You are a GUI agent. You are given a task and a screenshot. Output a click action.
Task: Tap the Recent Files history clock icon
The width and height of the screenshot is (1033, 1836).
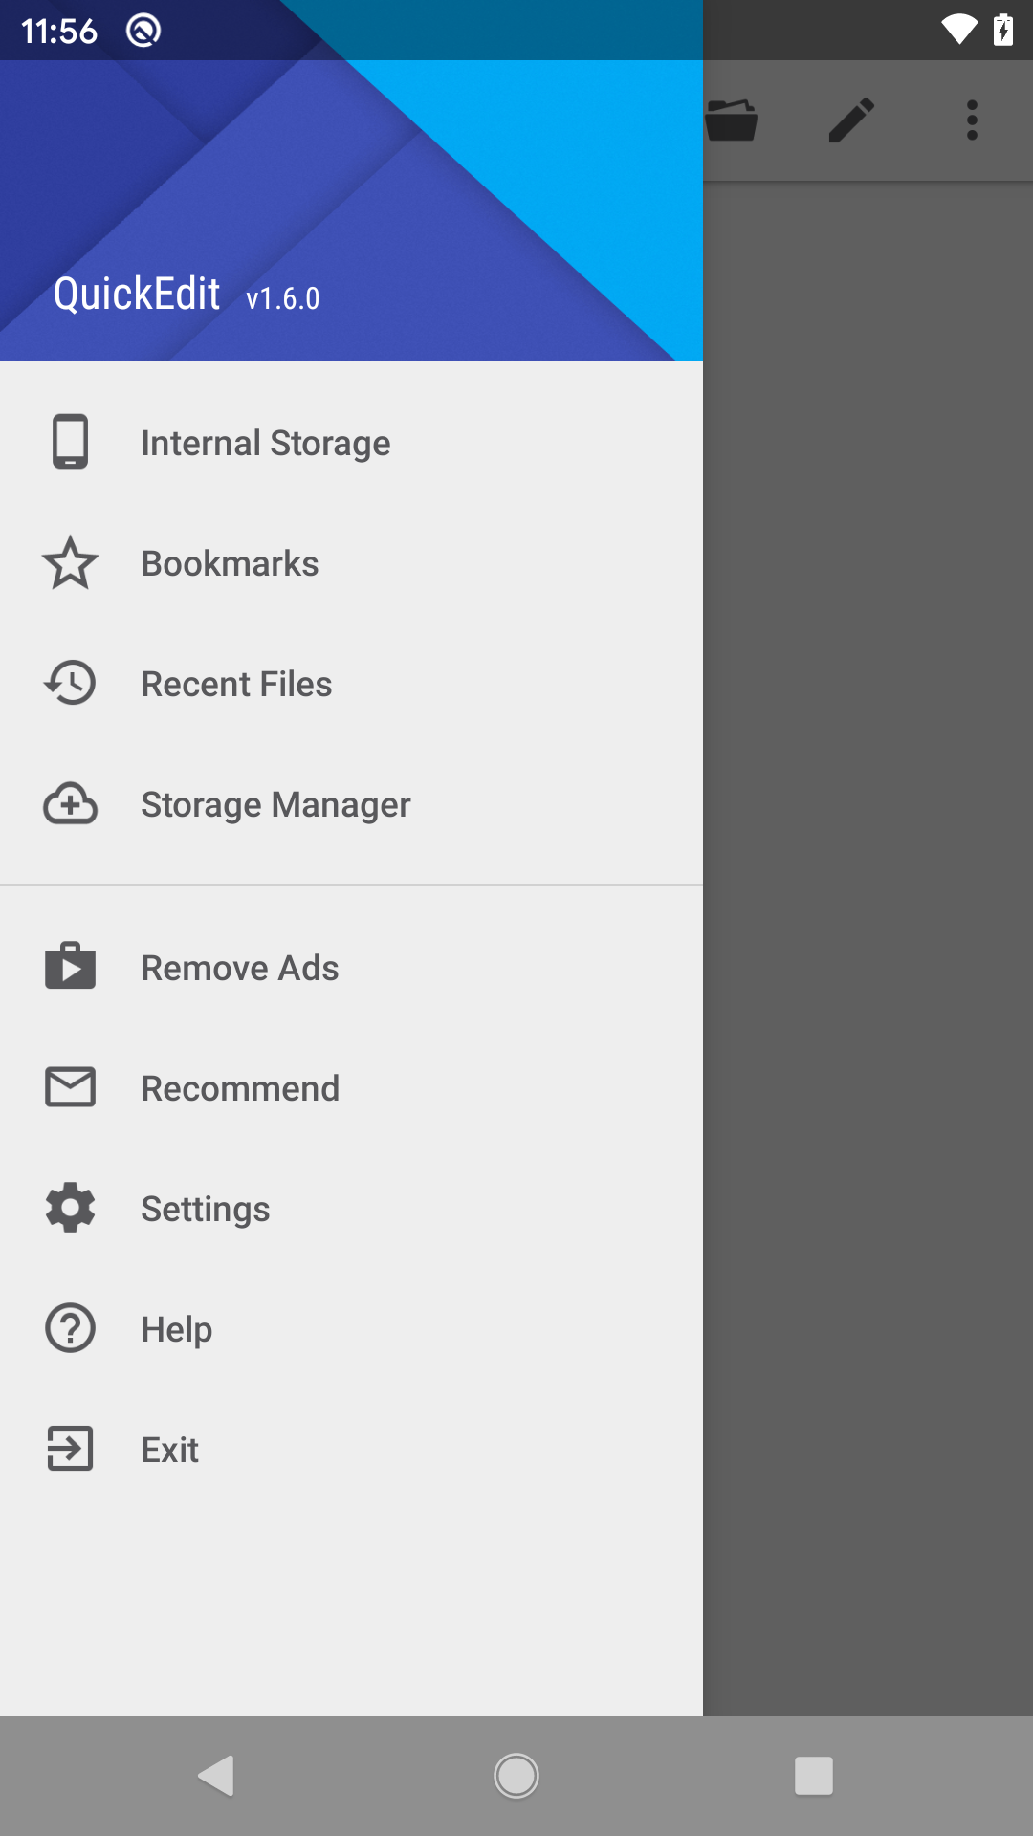point(70,683)
